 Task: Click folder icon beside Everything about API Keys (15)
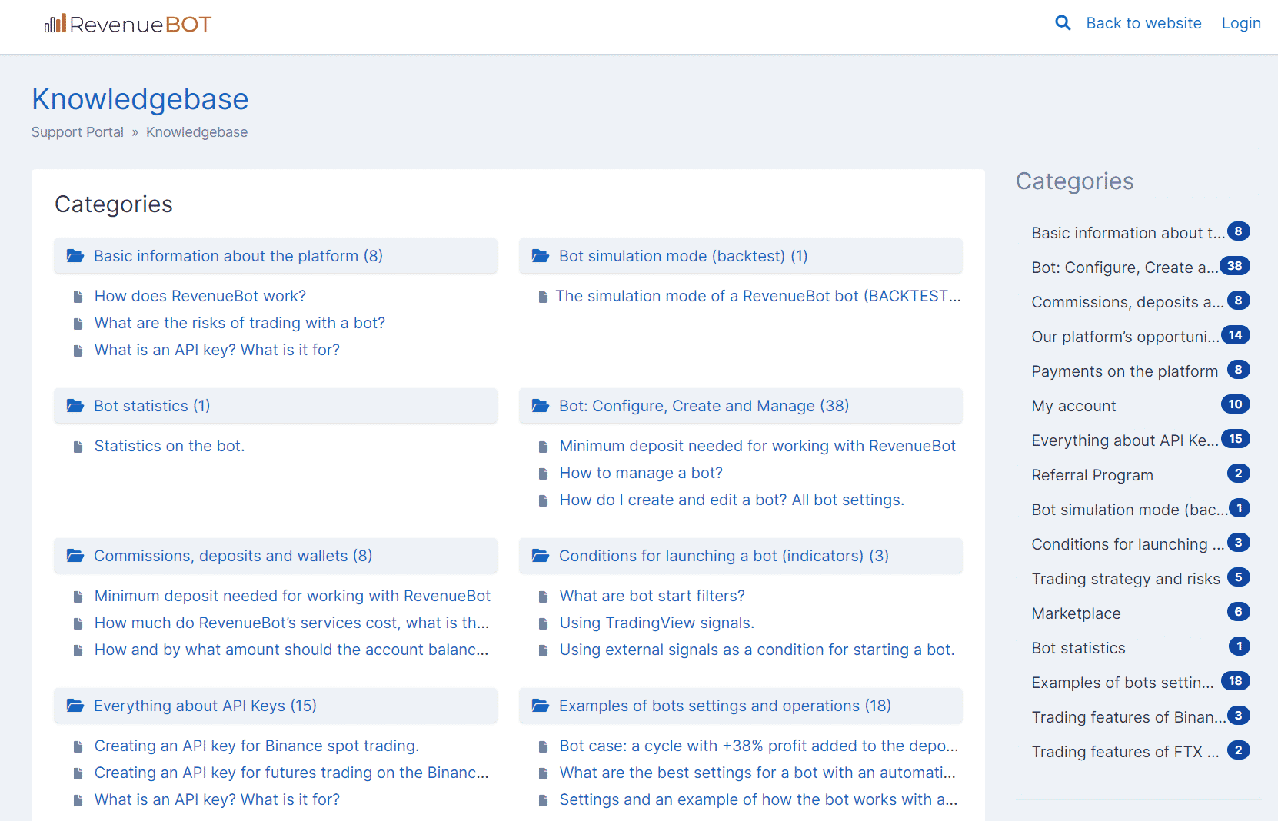pyautogui.click(x=75, y=706)
